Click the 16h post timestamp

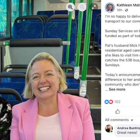pos(119,10)
